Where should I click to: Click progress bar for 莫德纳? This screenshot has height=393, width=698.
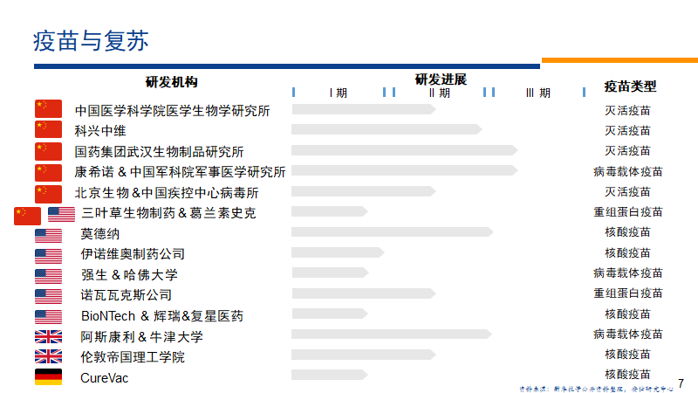[x=392, y=231]
